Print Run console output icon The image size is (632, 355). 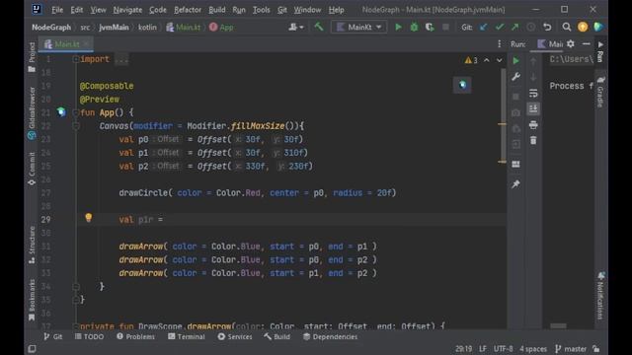[x=533, y=125]
